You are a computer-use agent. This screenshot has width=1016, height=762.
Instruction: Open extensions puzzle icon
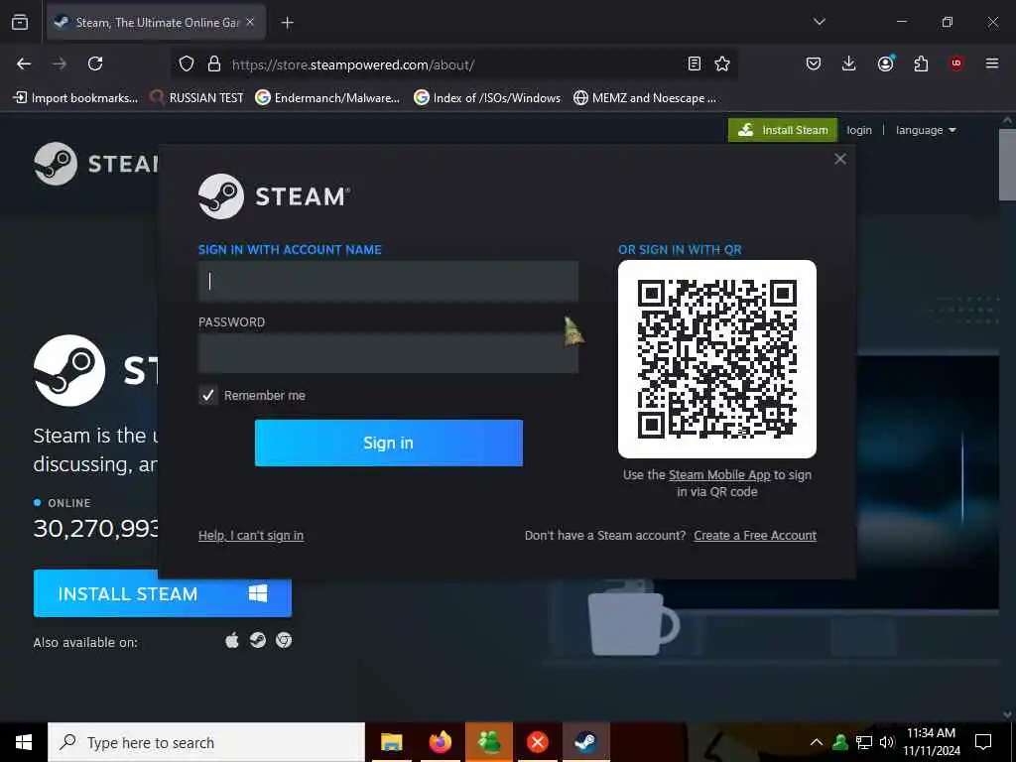[921, 63]
